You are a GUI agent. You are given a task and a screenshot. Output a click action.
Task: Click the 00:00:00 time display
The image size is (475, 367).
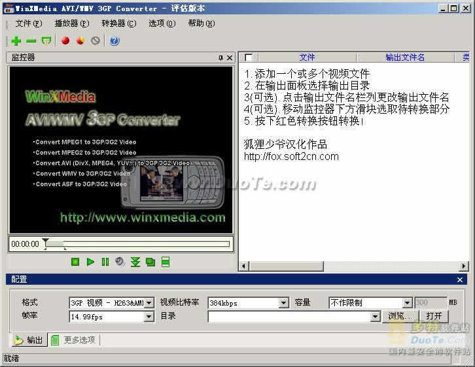click(x=25, y=244)
